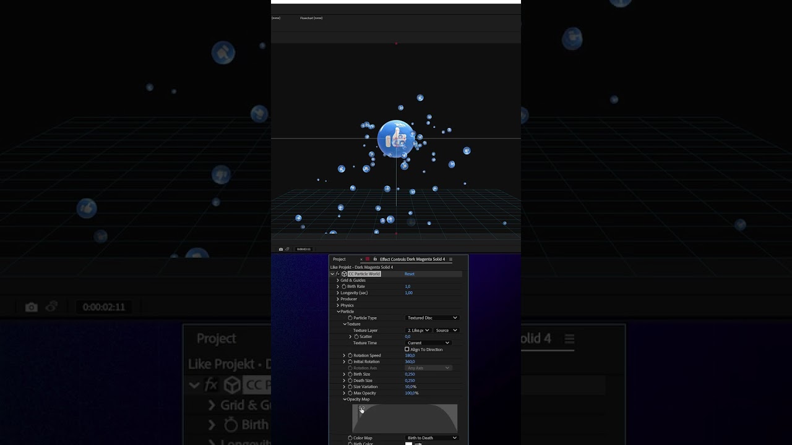Image resolution: width=792 pixels, height=445 pixels.
Task: Expand the Longevity (sec) property
Action: [x=338, y=293]
